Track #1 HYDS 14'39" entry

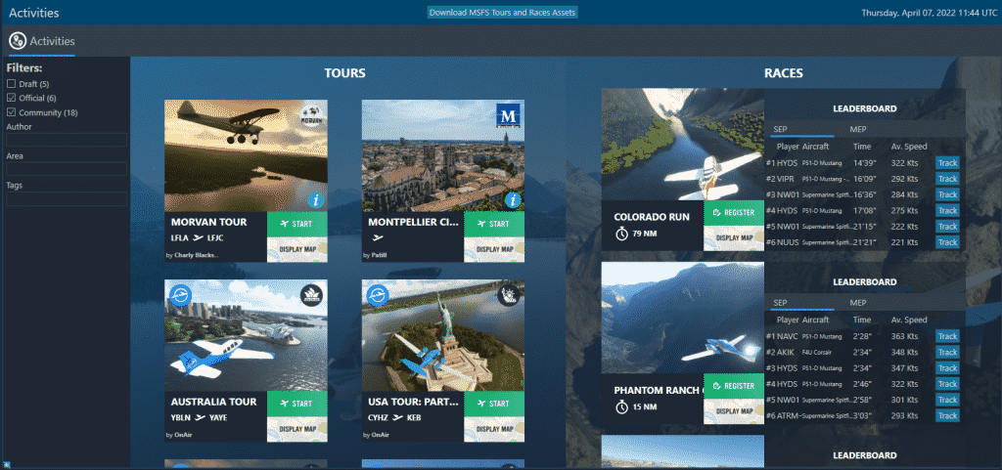click(x=947, y=162)
